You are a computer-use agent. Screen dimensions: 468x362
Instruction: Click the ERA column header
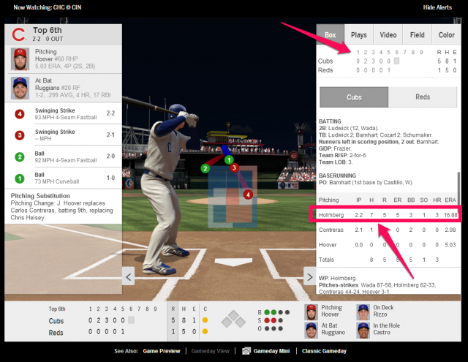(x=450, y=200)
